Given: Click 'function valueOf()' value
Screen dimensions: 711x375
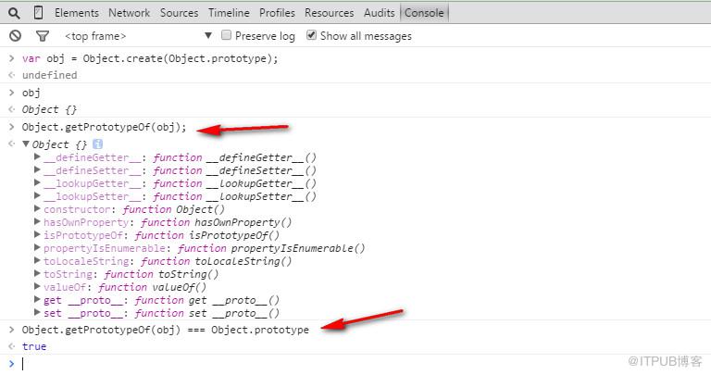Looking at the screenshot, I should click(153, 287).
